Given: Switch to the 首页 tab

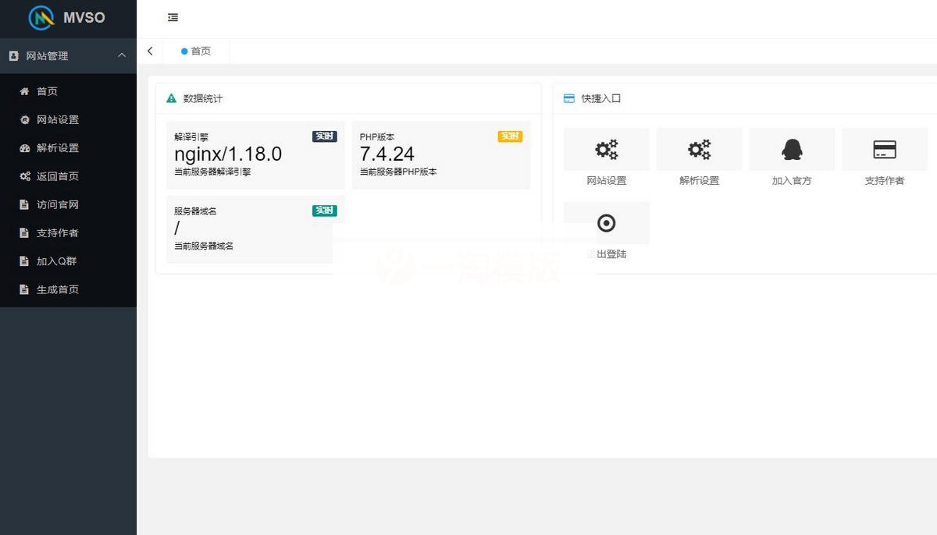Looking at the screenshot, I should tap(197, 51).
